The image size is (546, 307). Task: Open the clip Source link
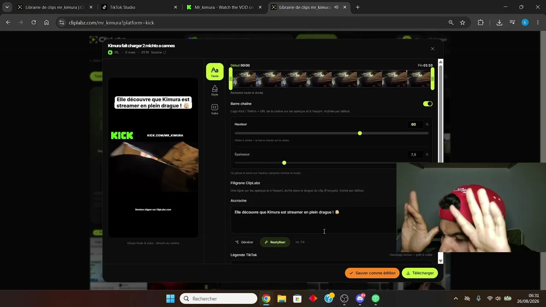tap(158, 52)
